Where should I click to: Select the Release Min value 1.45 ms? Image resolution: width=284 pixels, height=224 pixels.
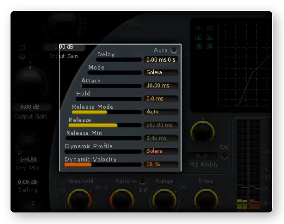point(161,138)
